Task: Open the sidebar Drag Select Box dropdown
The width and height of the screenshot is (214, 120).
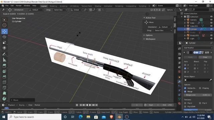Action: click(163, 30)
